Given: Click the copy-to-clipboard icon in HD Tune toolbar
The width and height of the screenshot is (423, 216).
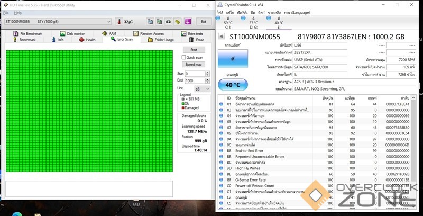Looking at the screenshot, I should point(150,22).
